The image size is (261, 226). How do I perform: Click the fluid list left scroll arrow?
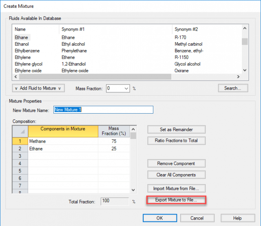click(x=16, y=77)
